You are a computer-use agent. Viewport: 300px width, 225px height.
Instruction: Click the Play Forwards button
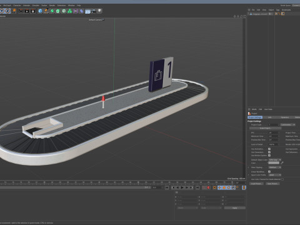coord(182,187)
